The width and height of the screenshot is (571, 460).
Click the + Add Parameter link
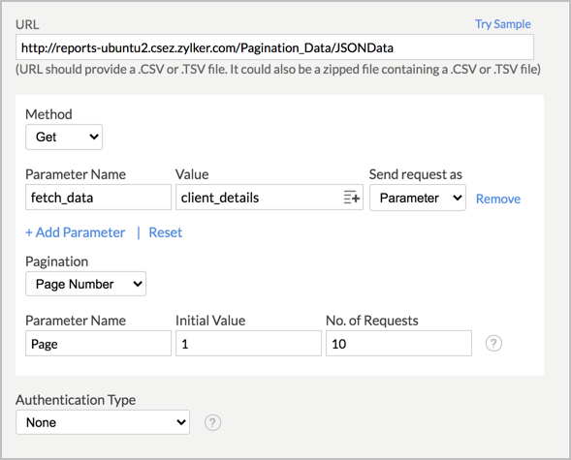pyautogui.click(x=75, y=232)
